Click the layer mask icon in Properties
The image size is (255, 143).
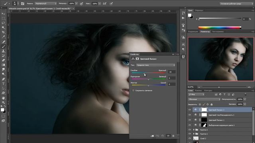(137, 59)
